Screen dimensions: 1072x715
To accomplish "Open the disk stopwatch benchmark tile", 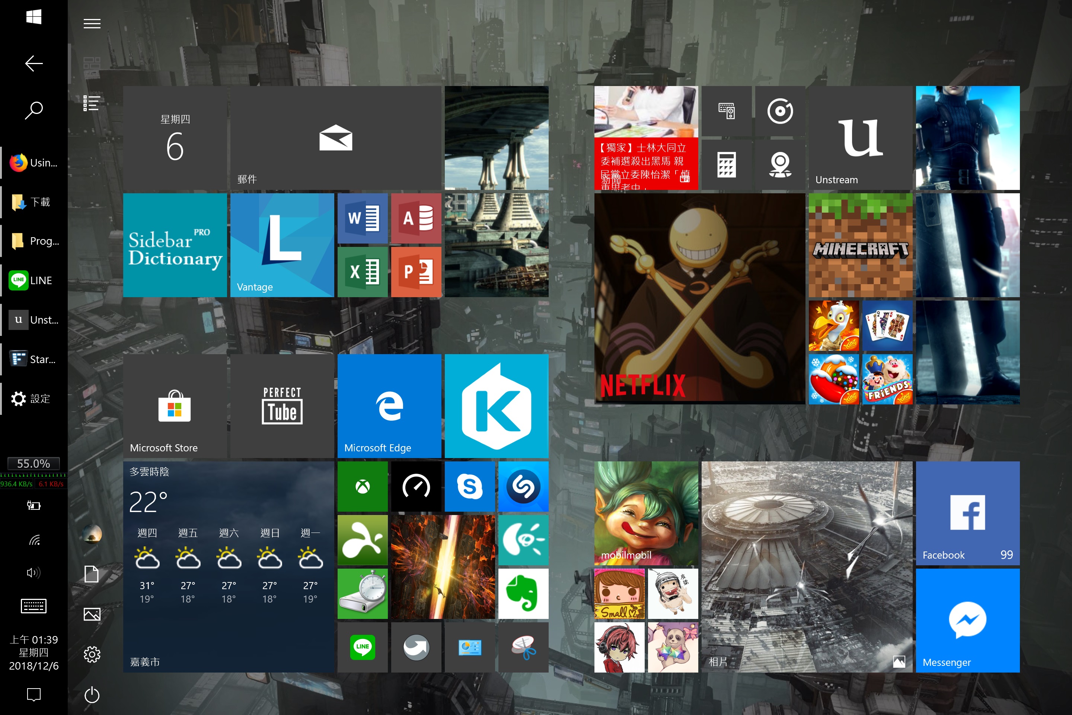I will 362,594.
